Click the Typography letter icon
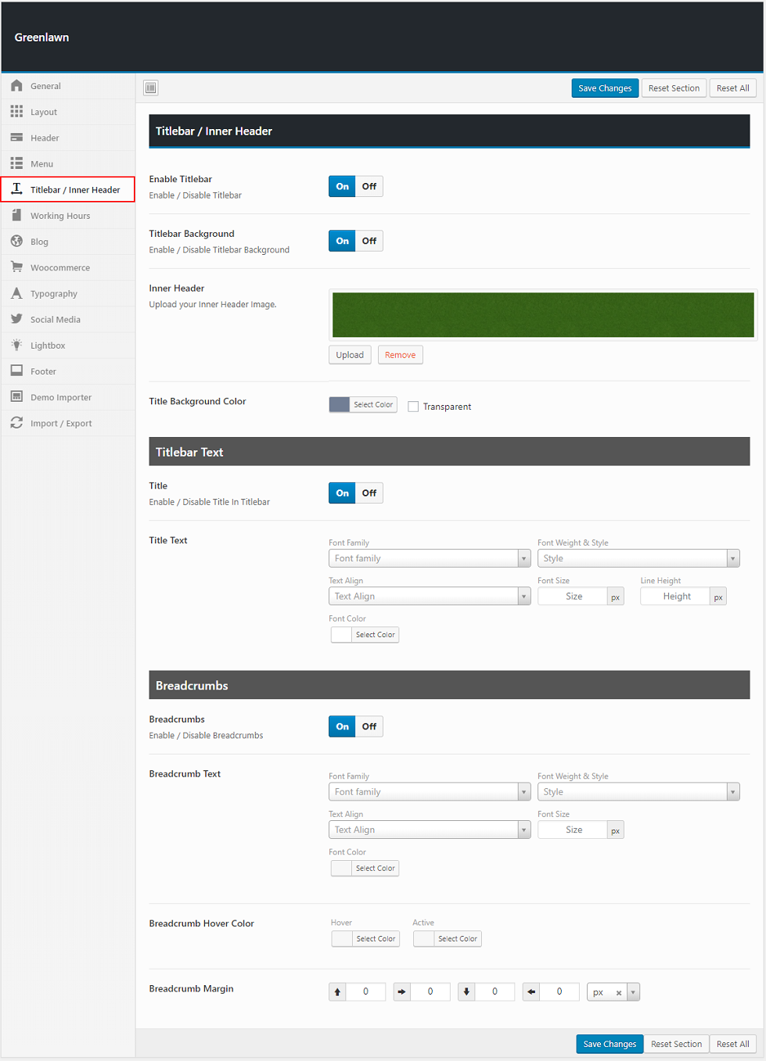Viewport: 766px width, 1061px height. pyautogui.click(x=16, y=293)
